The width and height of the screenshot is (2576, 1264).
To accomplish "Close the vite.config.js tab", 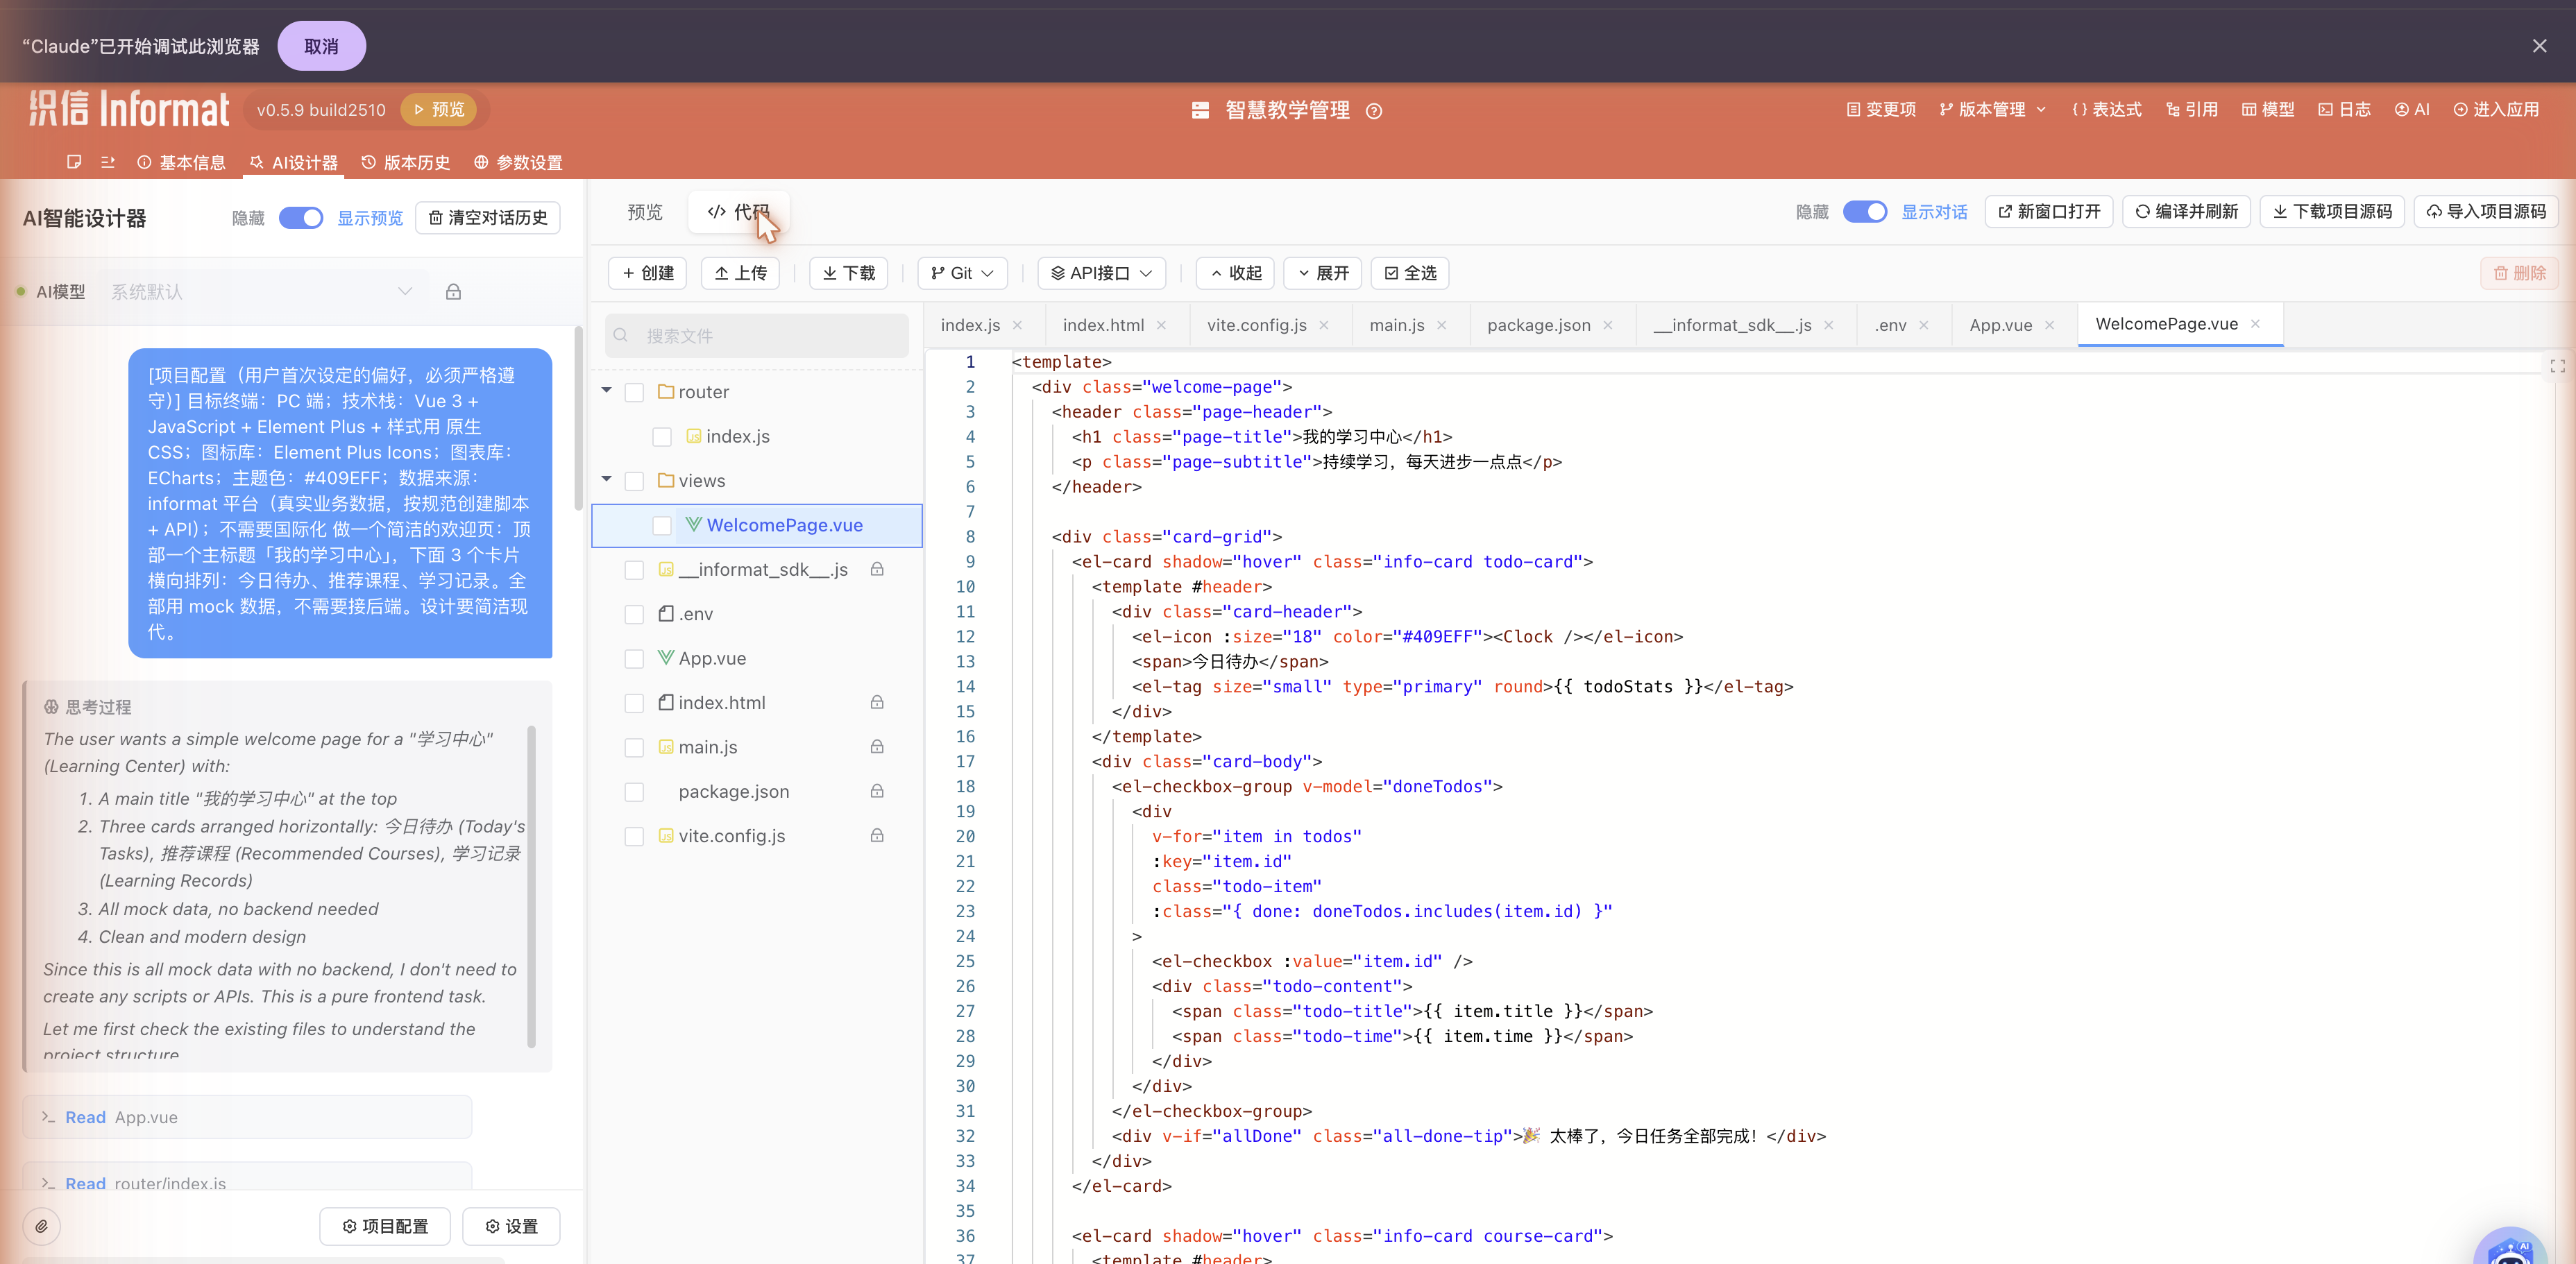I will click(x=1324, y=325).
